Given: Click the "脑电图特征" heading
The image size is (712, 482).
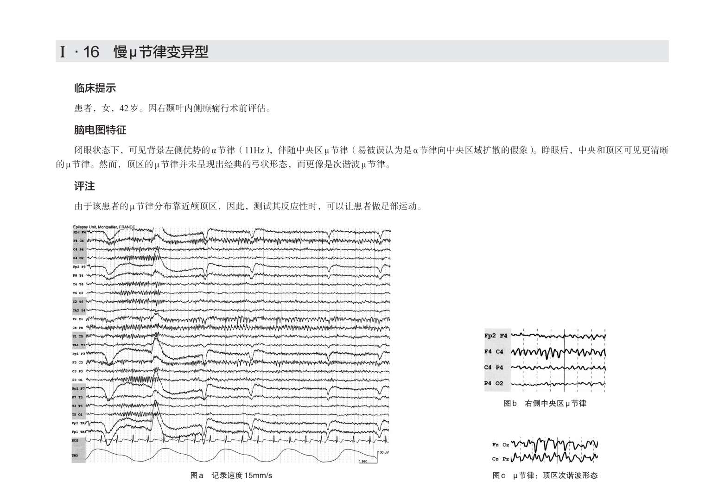Looking at the screenshot, I should [x=100, y=130].
